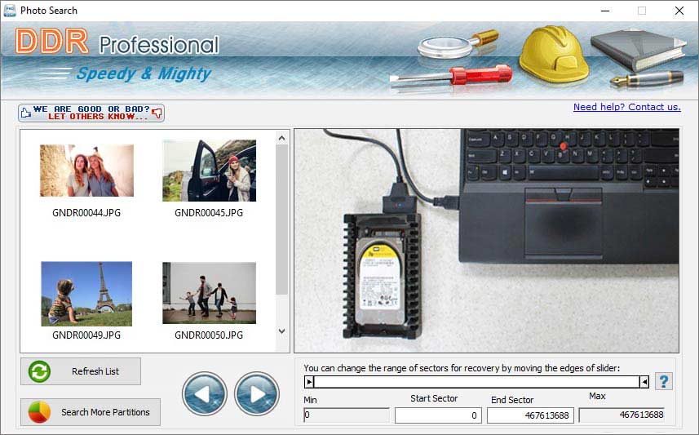Select the GNDR00044.JPG thumbnail
Viewport: 699px width, 435px height.
pos(86,171)
